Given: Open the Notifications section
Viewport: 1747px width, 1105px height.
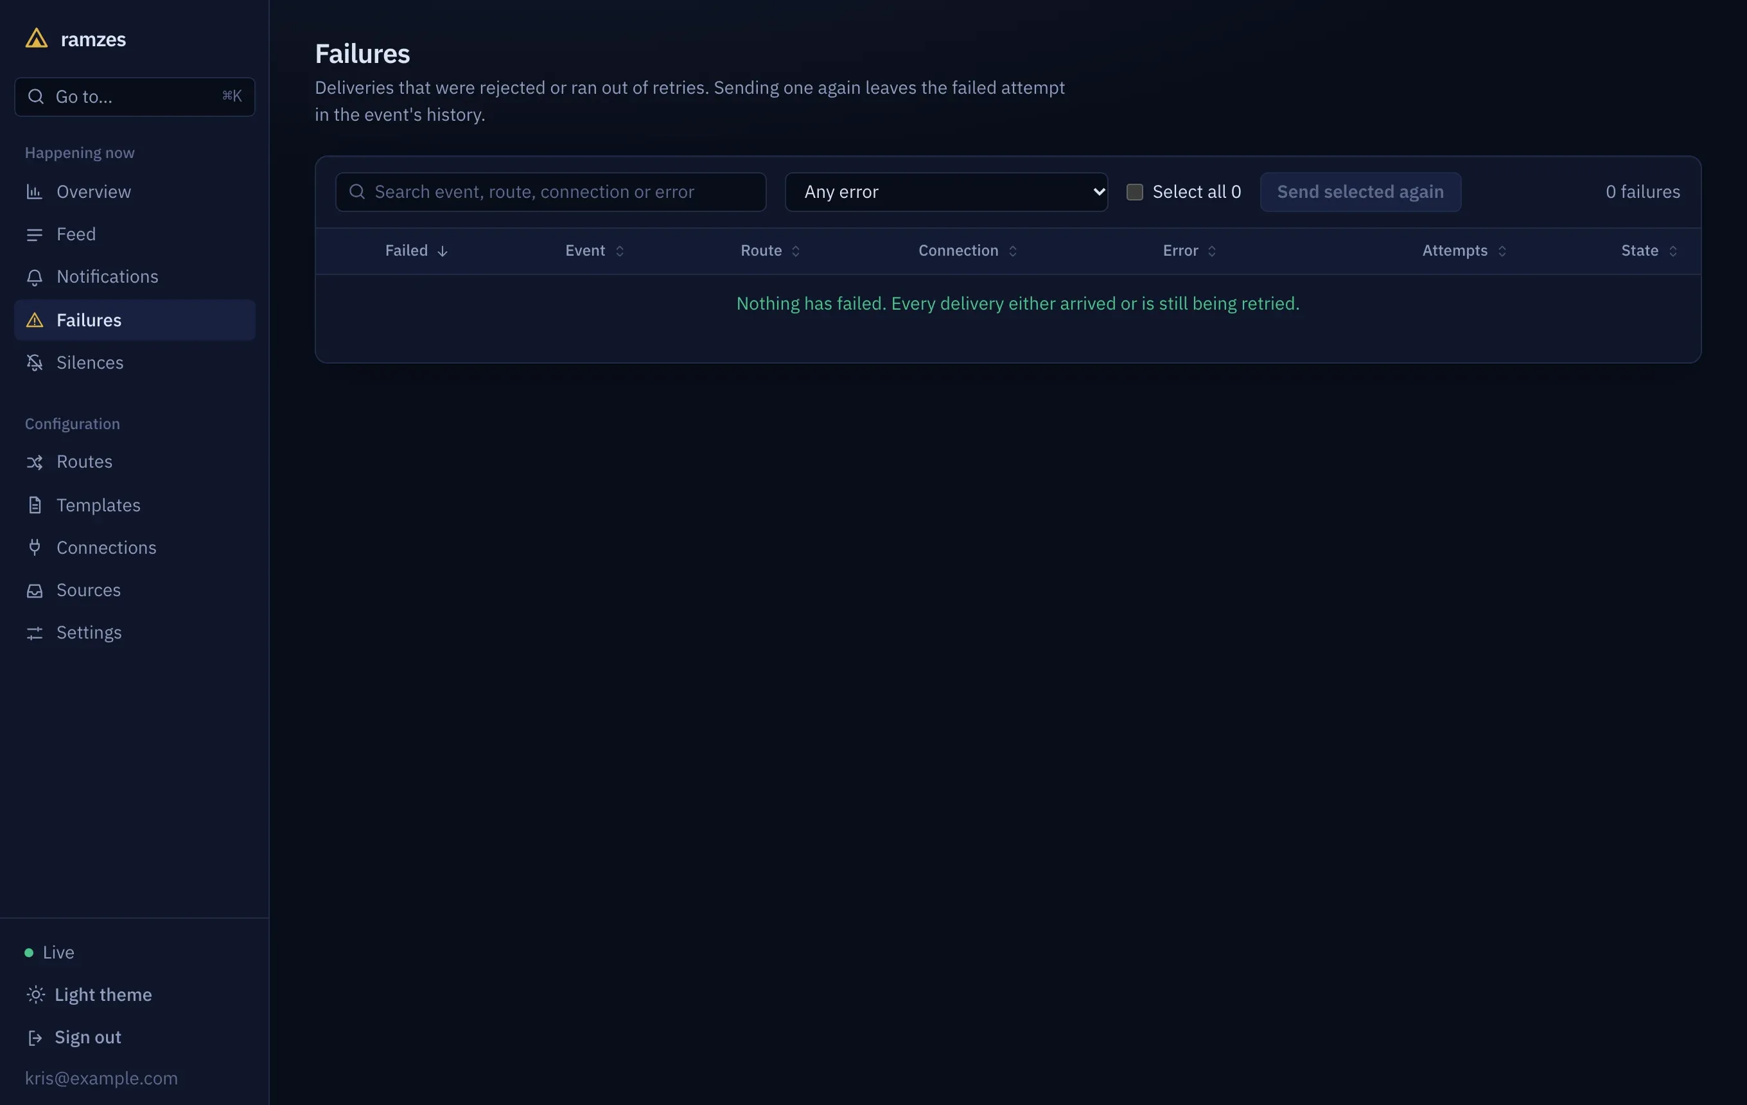Looking at the screenshot, I should point(135,277).
